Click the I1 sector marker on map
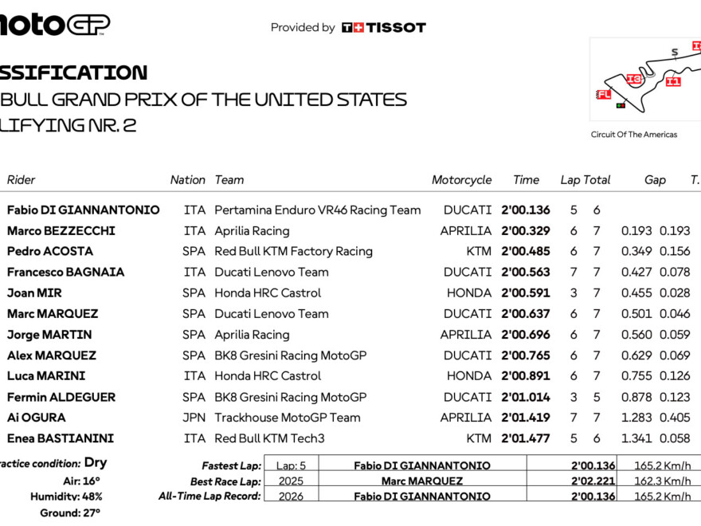Image resolution: width=701 pixels, height=526 pixels. [674, 81]
